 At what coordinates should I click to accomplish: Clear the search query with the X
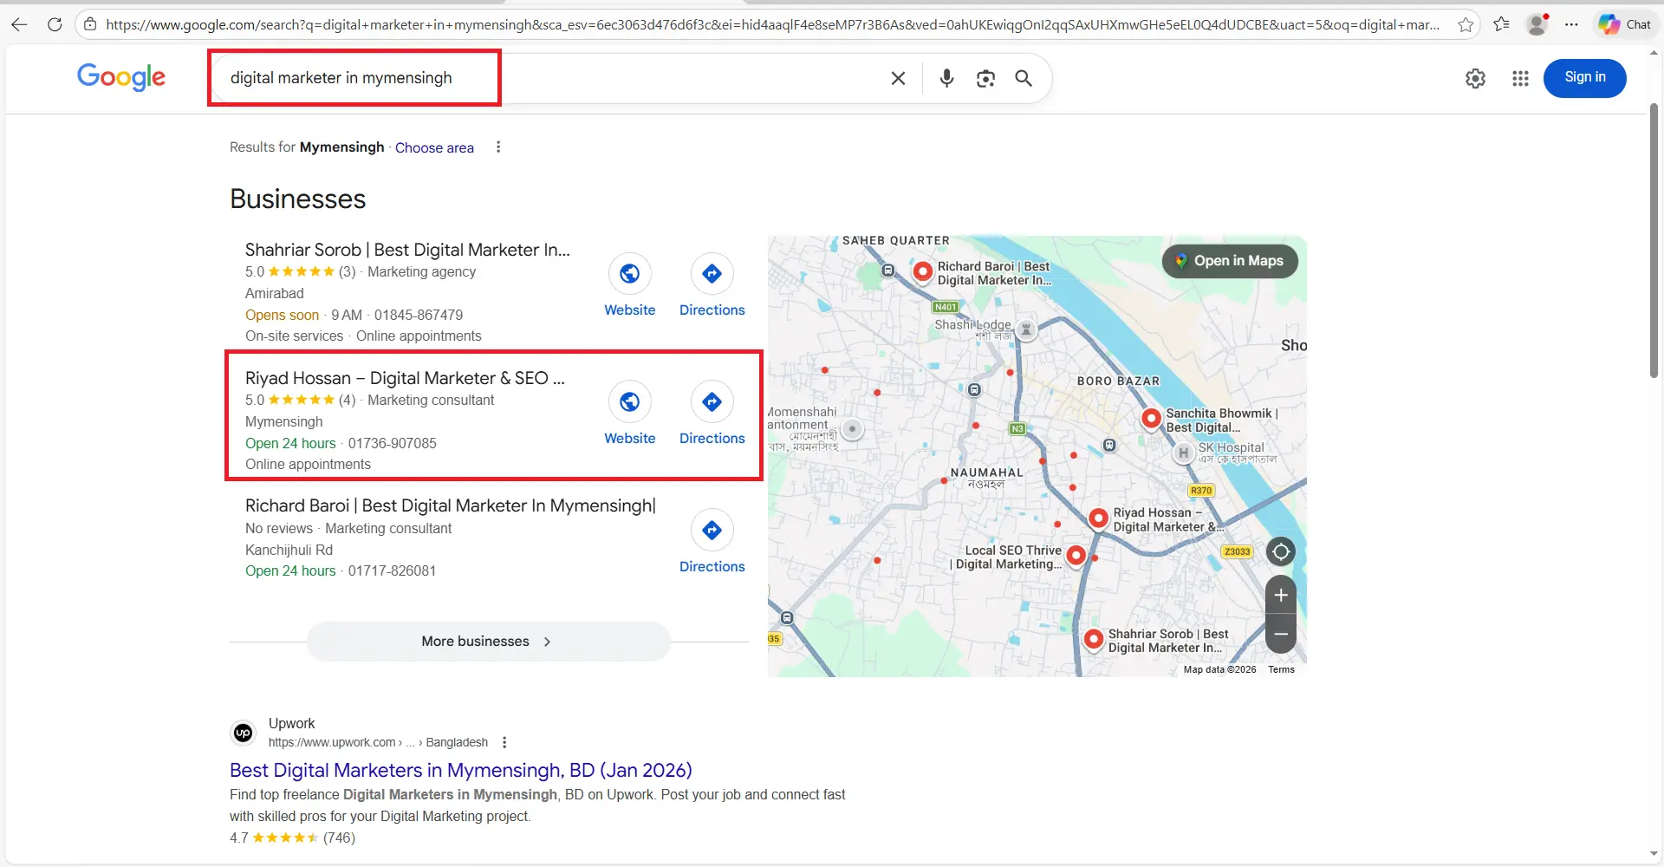click(x=898, y=78)
